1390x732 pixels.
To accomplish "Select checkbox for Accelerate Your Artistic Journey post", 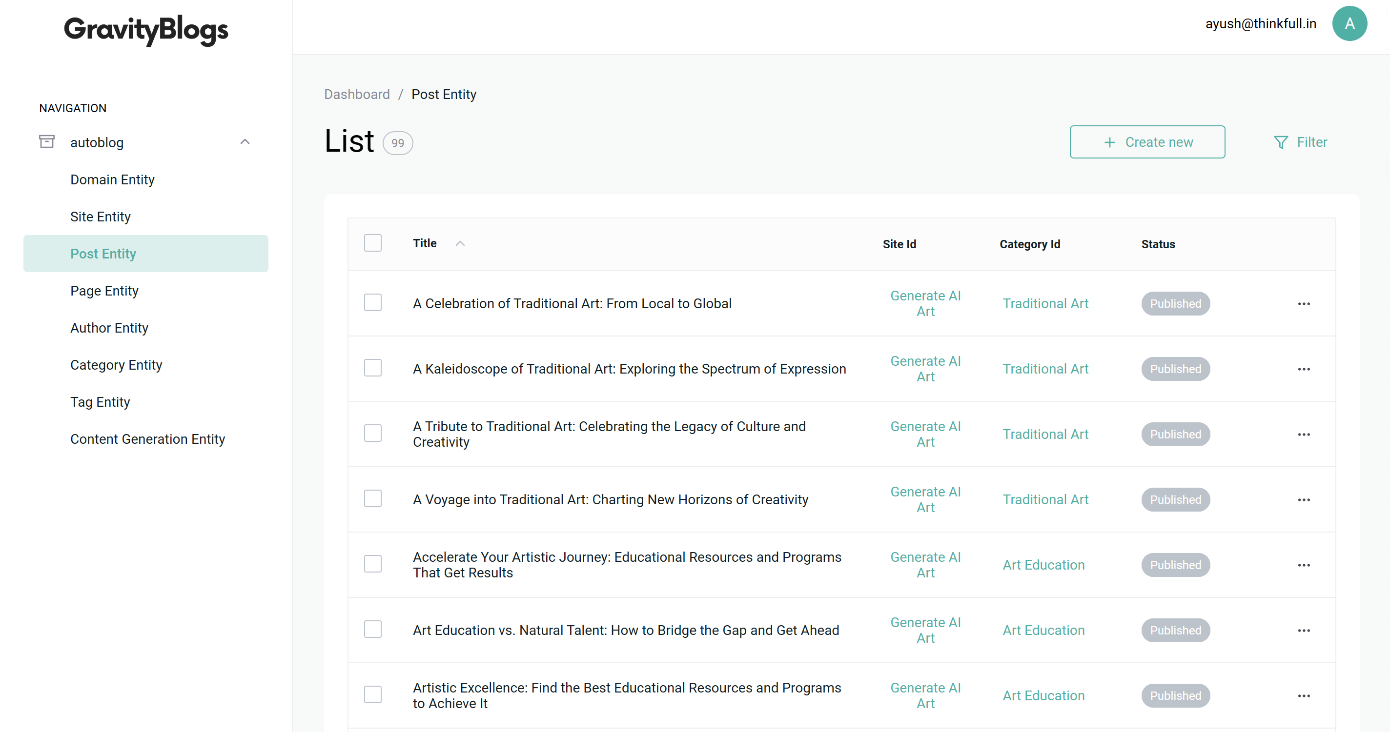I will pyautogui.click(x=372, y=564).
